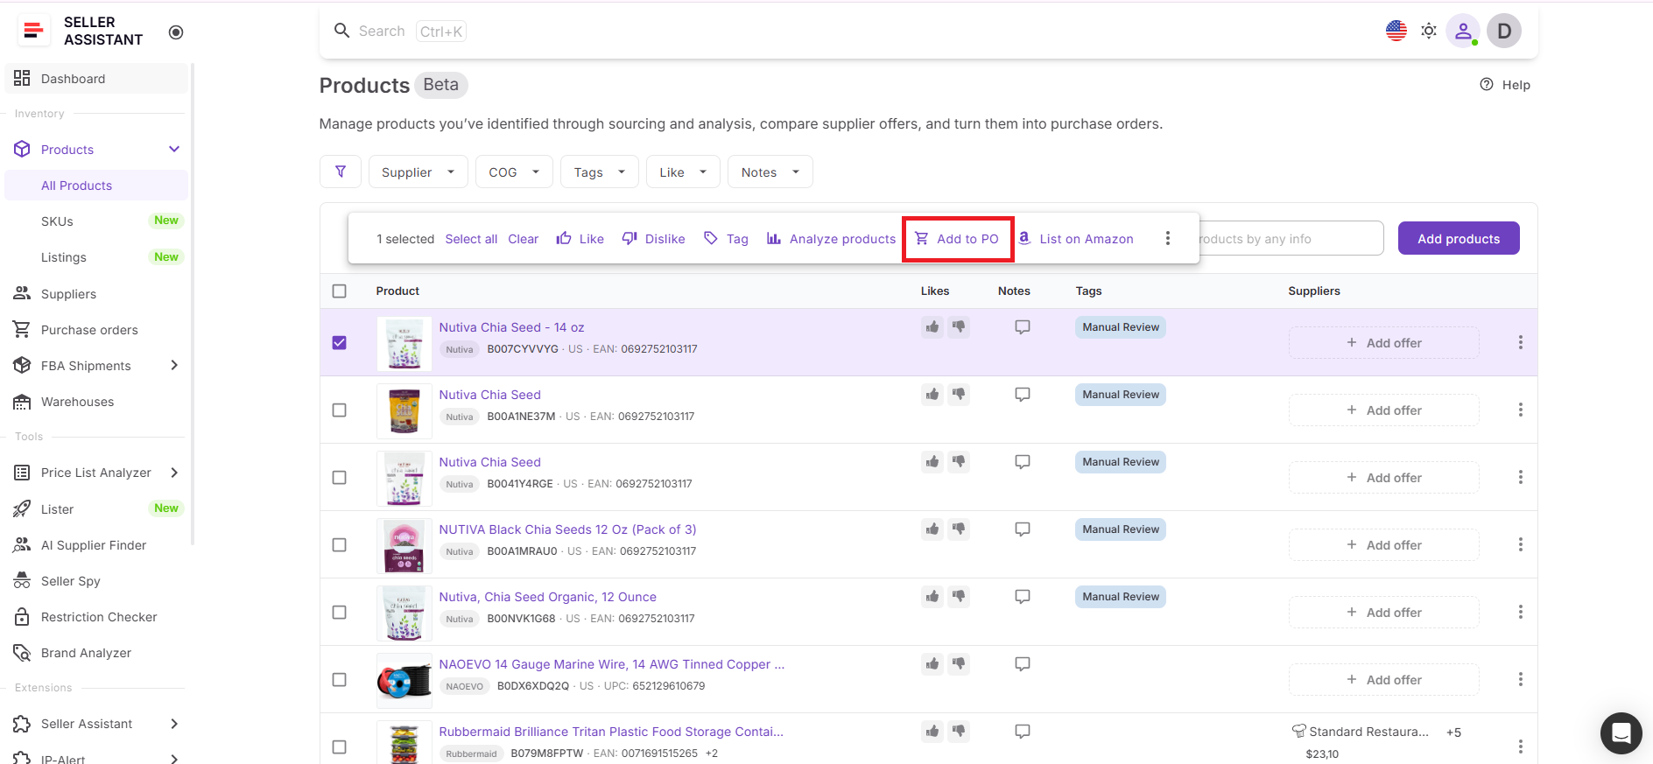1653x764 pixels.
Task: Open the Like filter dropdown
Action: click(683, 172)
